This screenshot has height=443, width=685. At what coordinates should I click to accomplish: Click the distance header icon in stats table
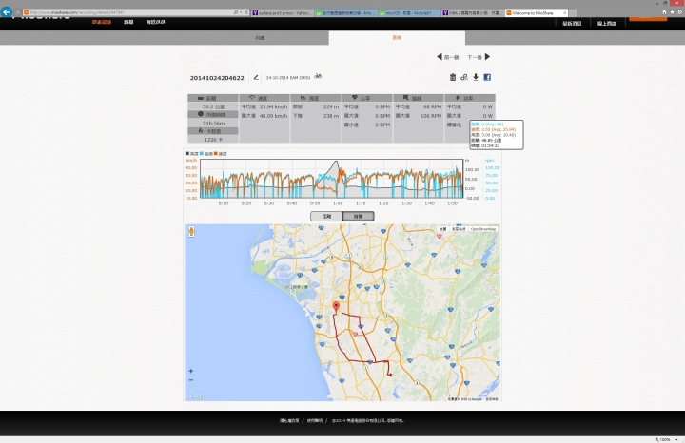pyautogui.click(x=201, y=98)
